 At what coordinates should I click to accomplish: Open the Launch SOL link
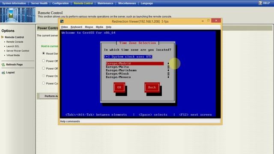12,46
